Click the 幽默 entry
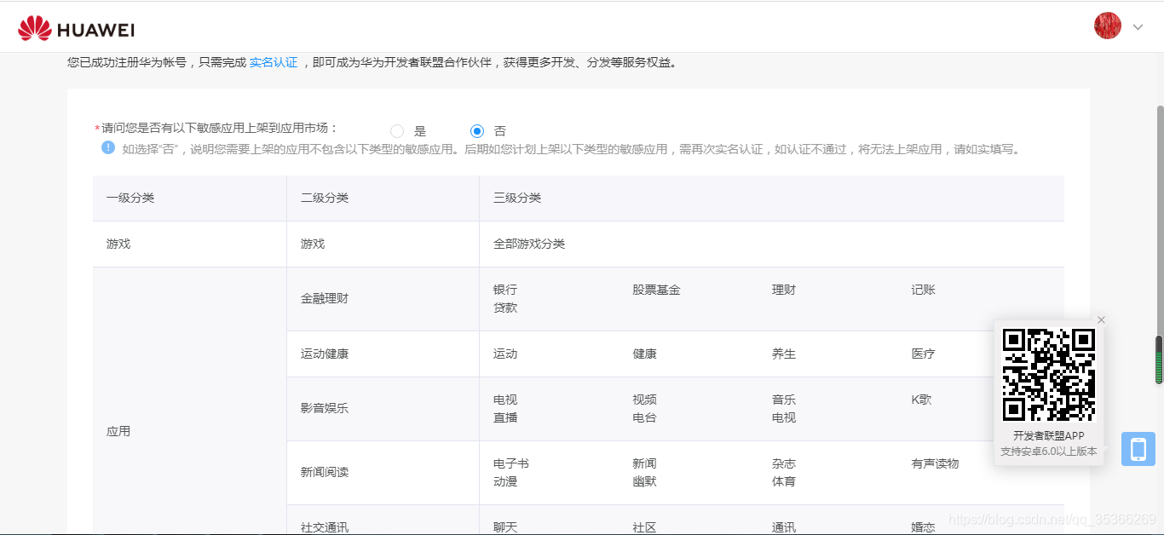Viewport: 1164px width, 535px height. click(x=644, y=481)
